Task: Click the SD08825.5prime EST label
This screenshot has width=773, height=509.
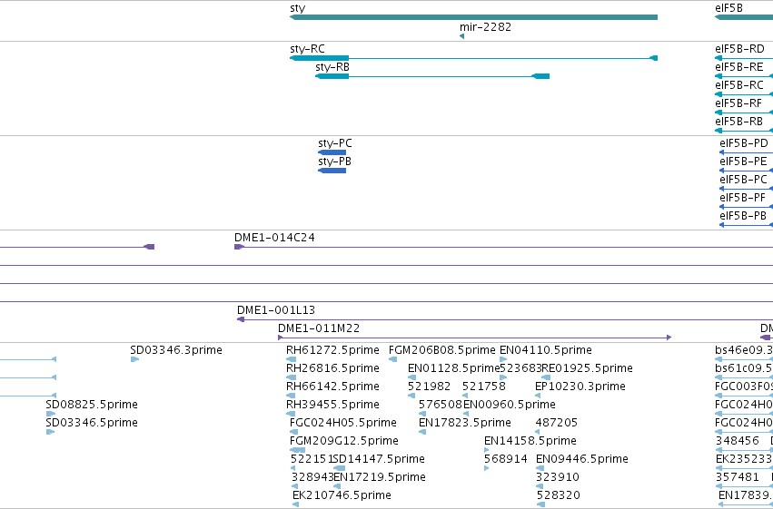Action: (x=92, y=405)
